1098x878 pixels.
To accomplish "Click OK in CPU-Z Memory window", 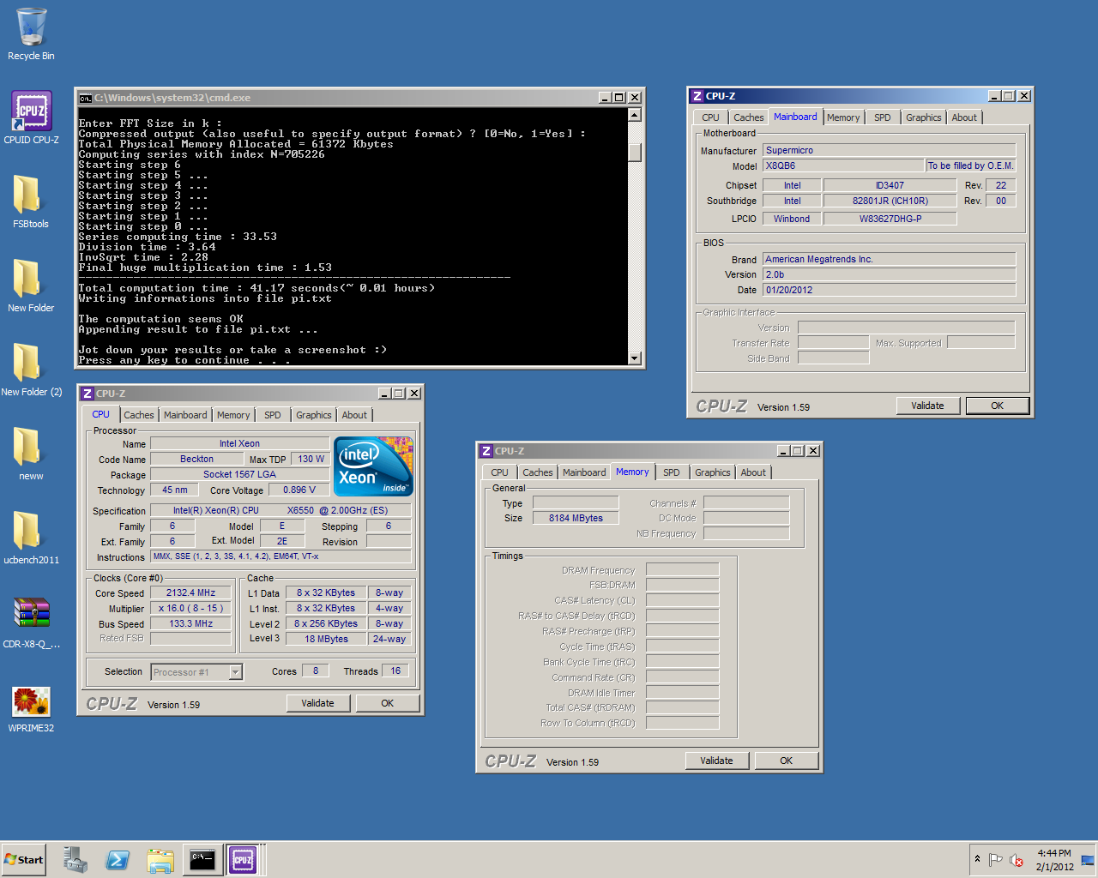I will coord(787,761).
